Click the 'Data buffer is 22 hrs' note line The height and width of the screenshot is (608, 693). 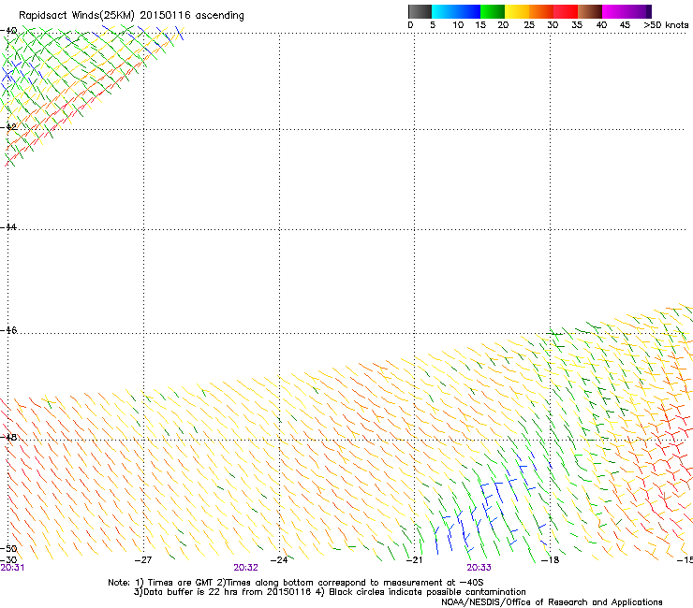coord(330,592)
